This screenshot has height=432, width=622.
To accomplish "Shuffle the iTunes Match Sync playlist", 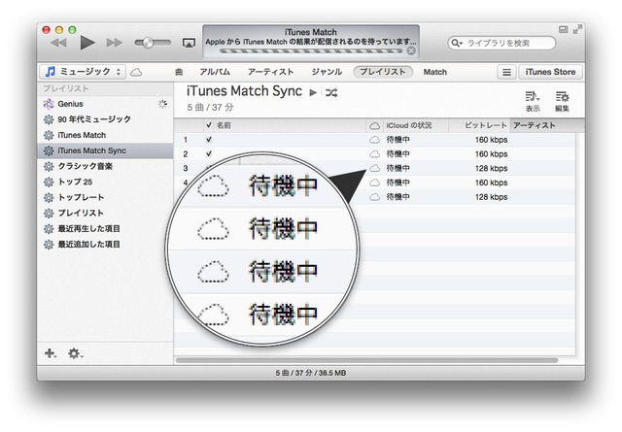I will pyautogui.click(x=331, y=92).
